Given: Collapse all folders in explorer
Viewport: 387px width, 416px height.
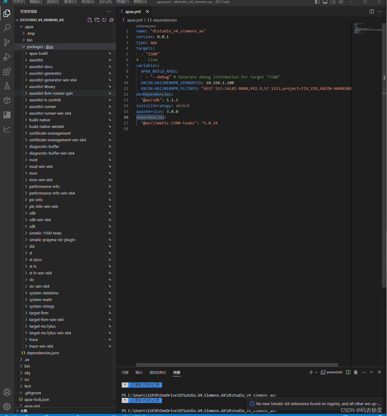Looking at the screenshot, I should tap(111, 20).
